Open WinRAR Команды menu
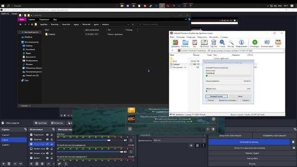This screenshot has width=297, height=167. point(181,37)
